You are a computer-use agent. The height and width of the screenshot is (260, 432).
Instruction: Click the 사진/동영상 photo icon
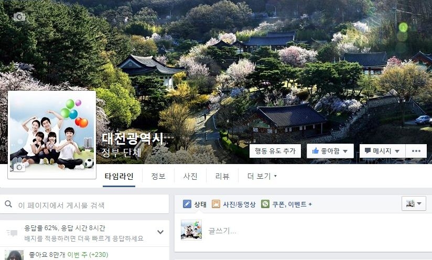[215, 204]
